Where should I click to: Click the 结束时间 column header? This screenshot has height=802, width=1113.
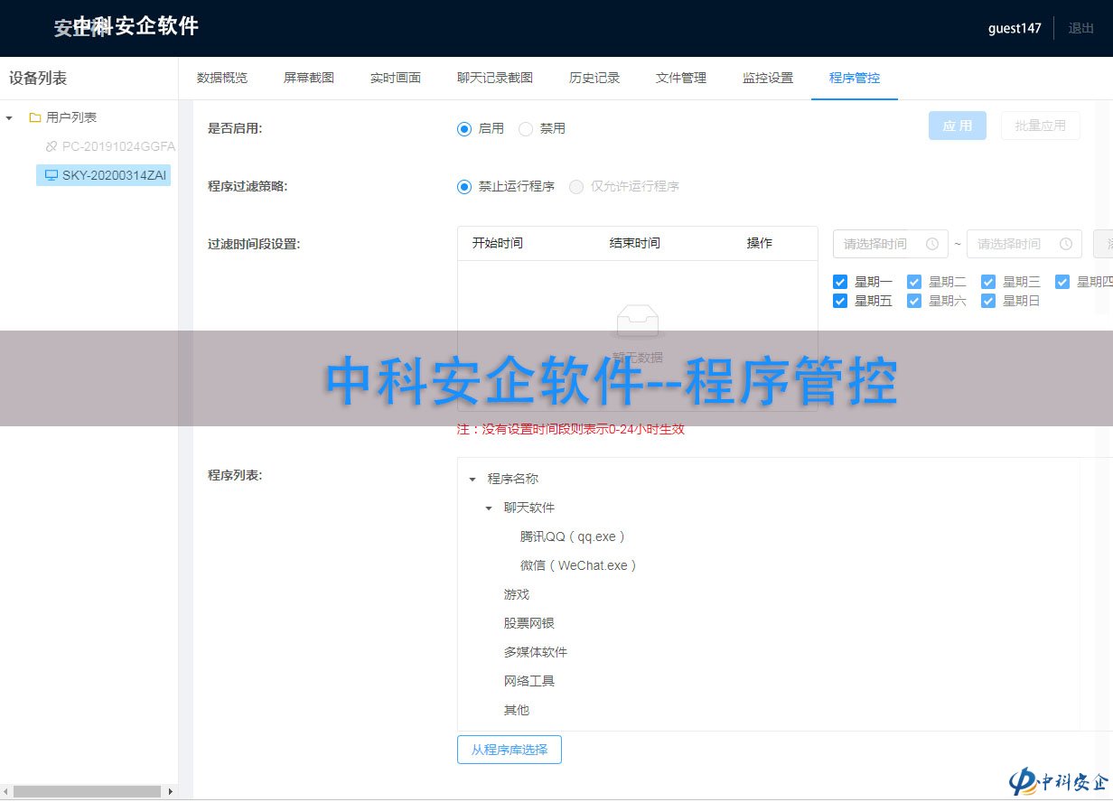(635, 243)
